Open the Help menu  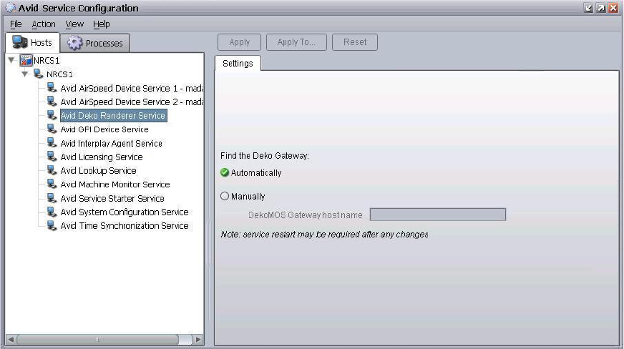pos(102,24)
